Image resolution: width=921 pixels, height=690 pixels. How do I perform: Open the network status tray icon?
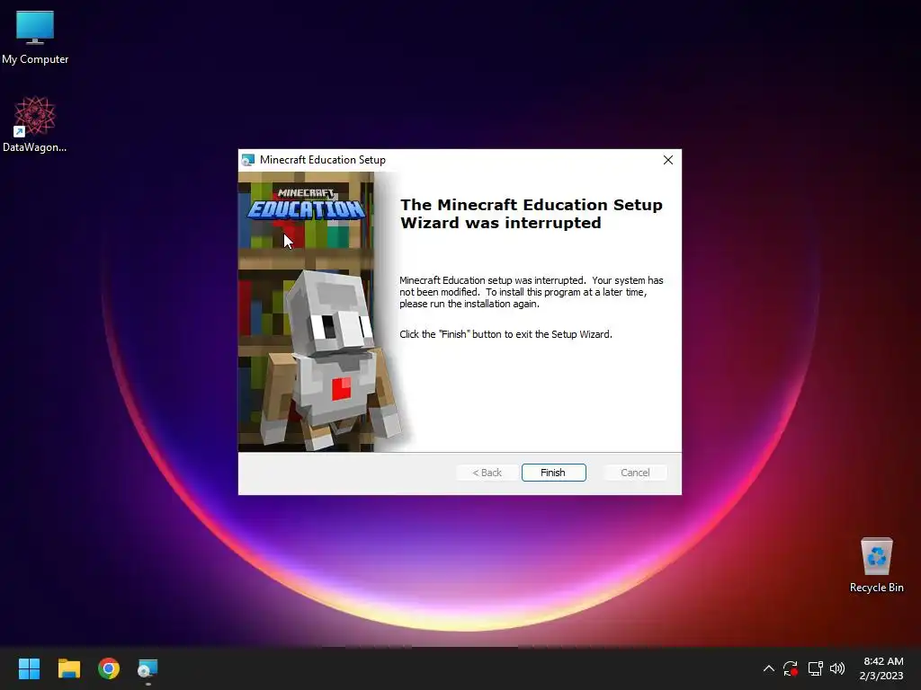(x=815, y=668)
